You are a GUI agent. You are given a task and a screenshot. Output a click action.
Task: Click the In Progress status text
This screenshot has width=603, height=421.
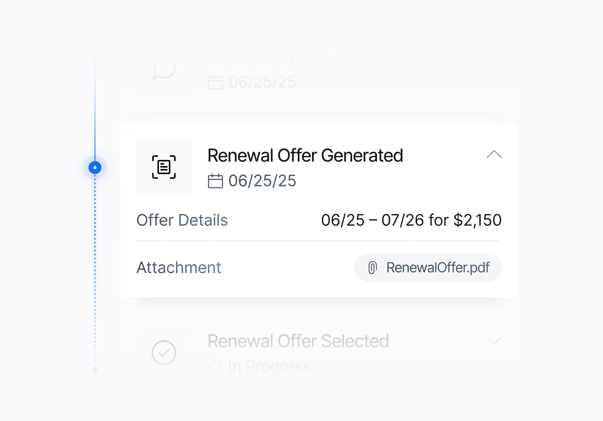tap(269, 366)
